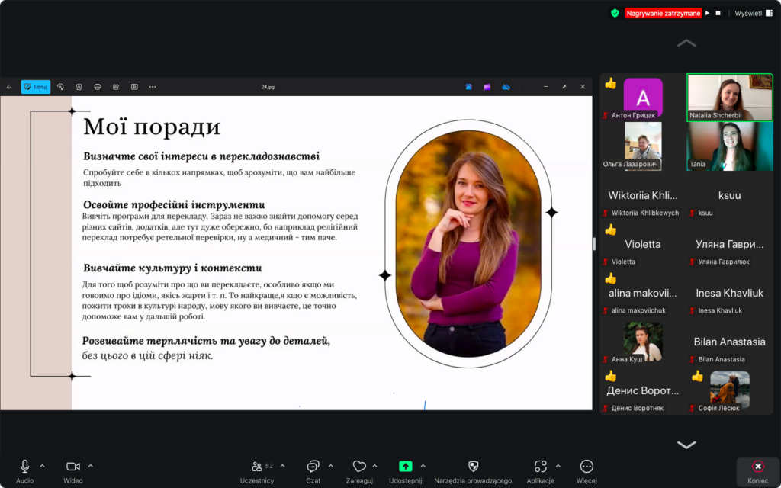Viewport: 781px width, 488px height.
Task: Click the Edytuj button in photo viewer
Action: 36,87
